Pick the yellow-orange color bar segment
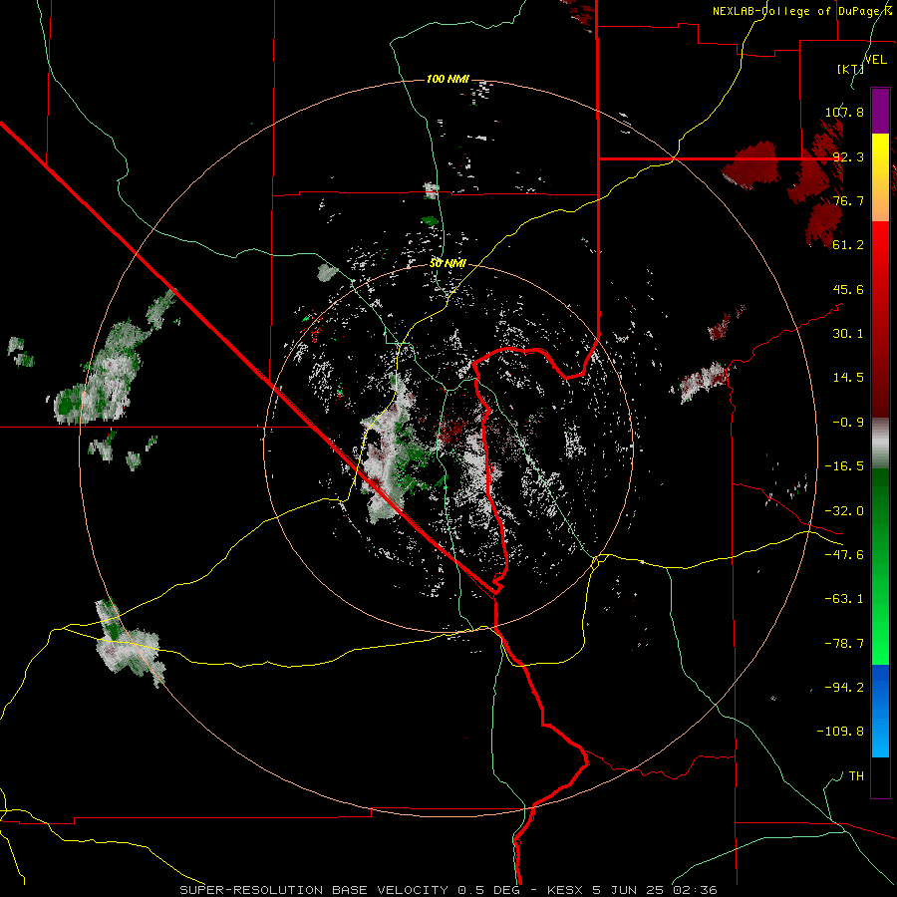Image resolution: width=897 pixels, height=897 pixels. [x=880, y=177]
